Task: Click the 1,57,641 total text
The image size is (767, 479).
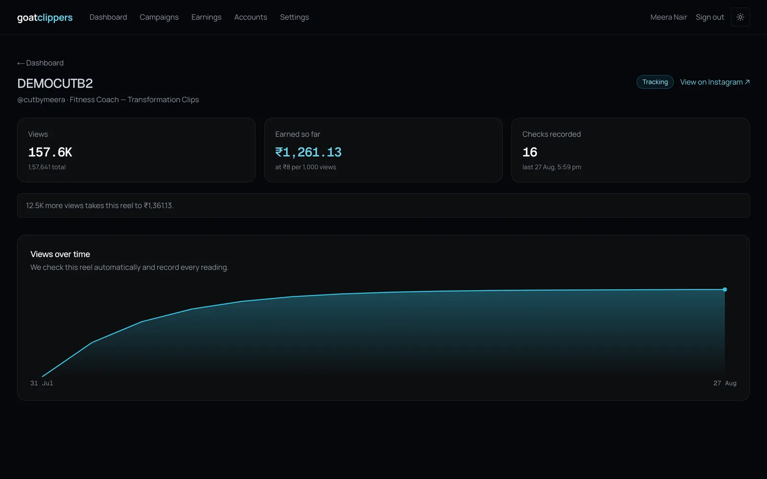Action: point(47,167)
